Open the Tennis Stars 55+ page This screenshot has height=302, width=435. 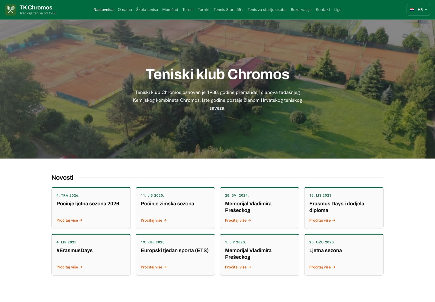pos(228,10)
